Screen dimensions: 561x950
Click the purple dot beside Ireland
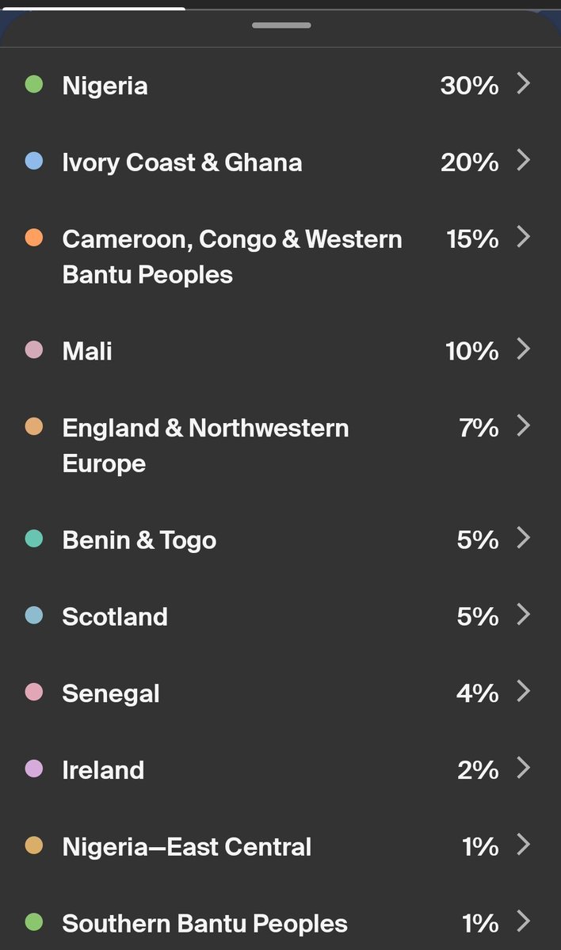[x=33, y=769]
